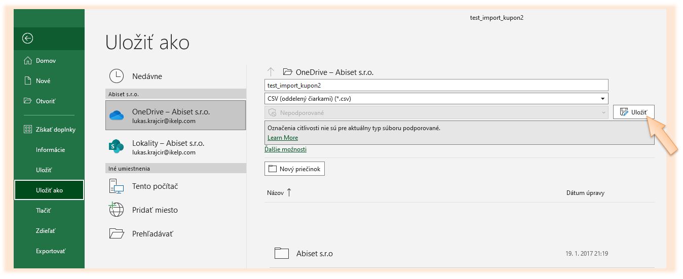683x279 pixels.
Task: Select Exportovať from the sidebar menu
Action: 51,251
